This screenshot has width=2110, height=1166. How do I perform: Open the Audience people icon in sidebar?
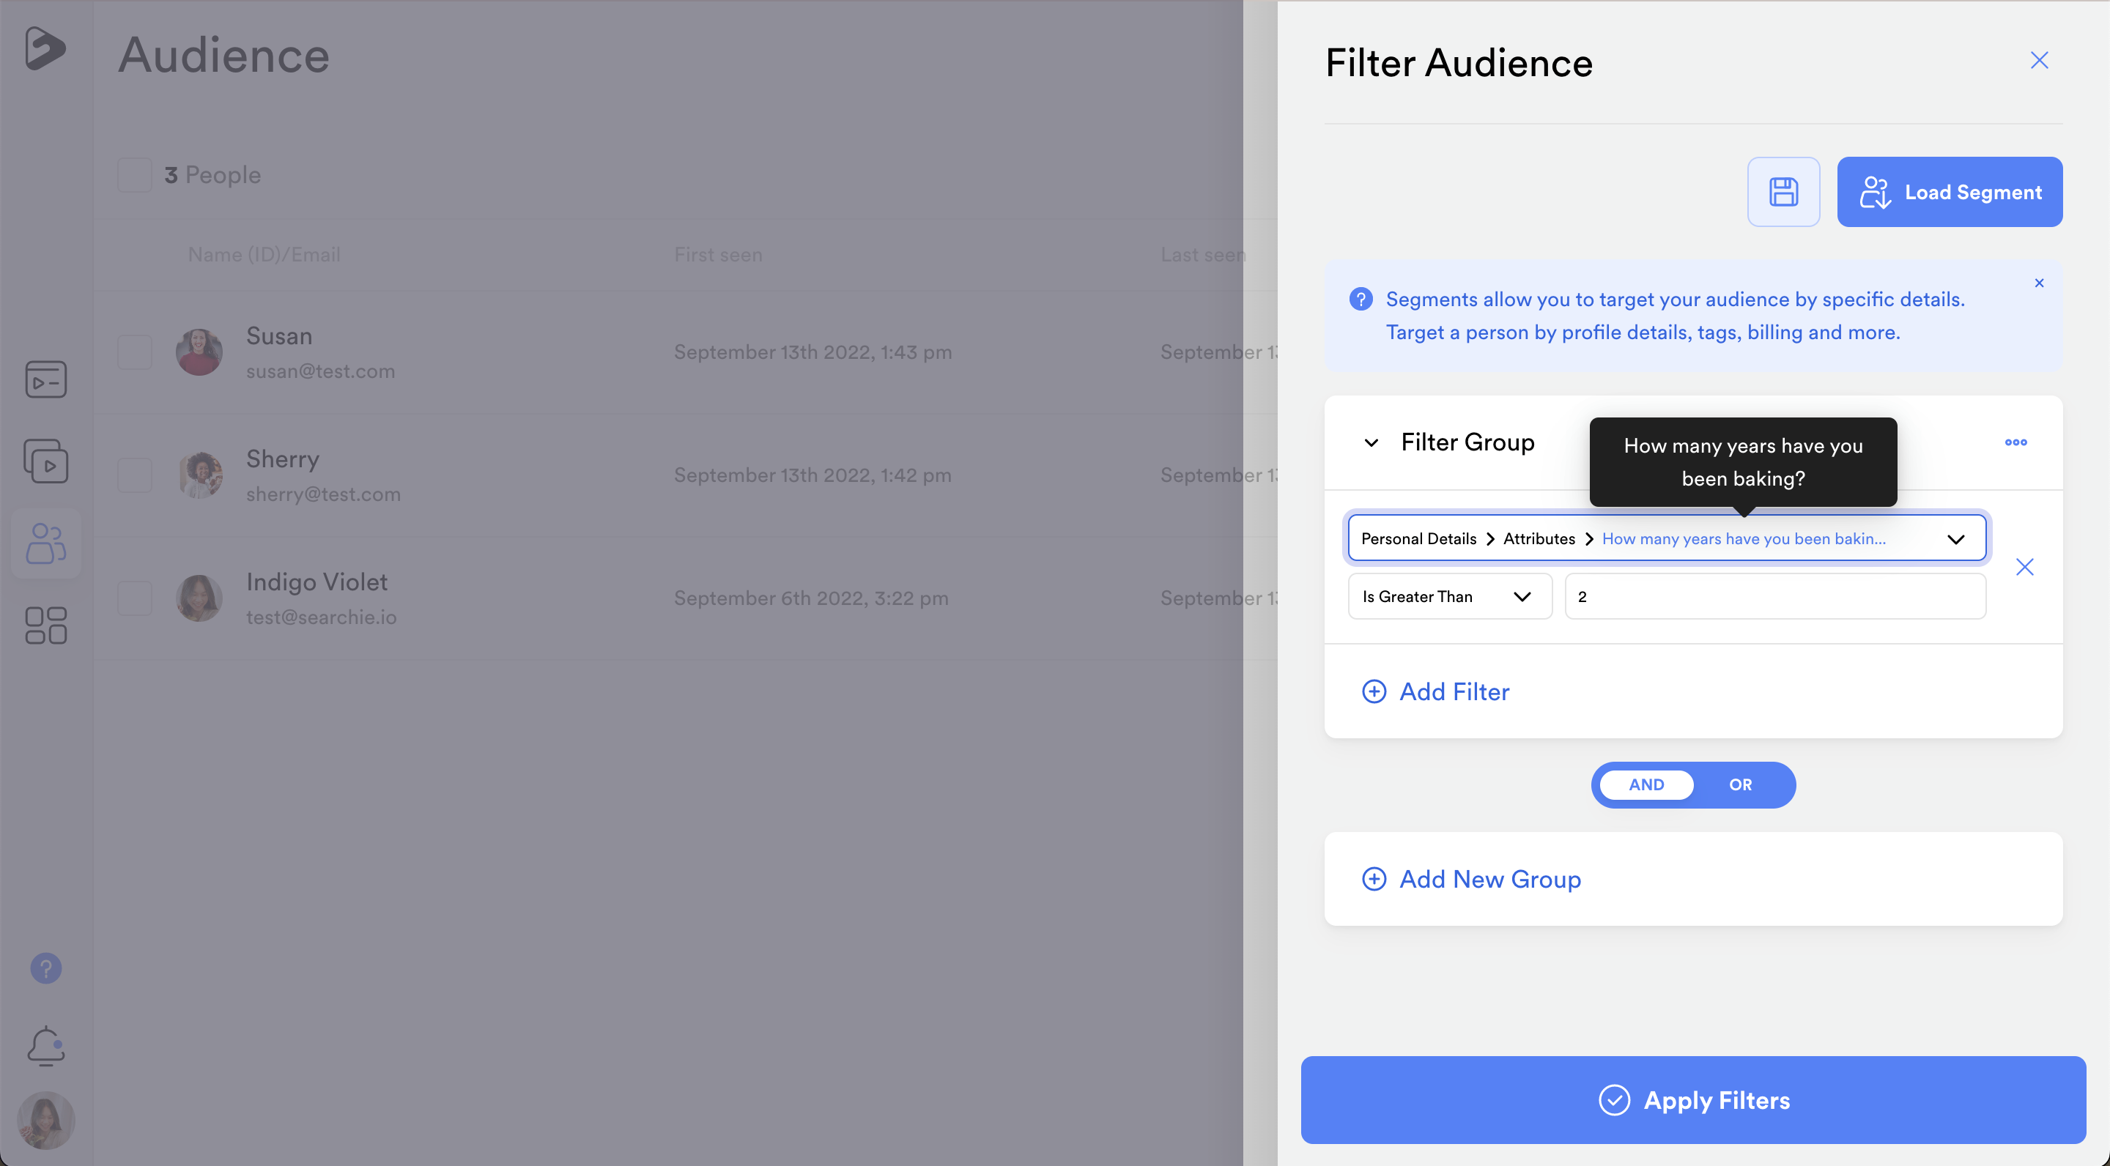46,543
